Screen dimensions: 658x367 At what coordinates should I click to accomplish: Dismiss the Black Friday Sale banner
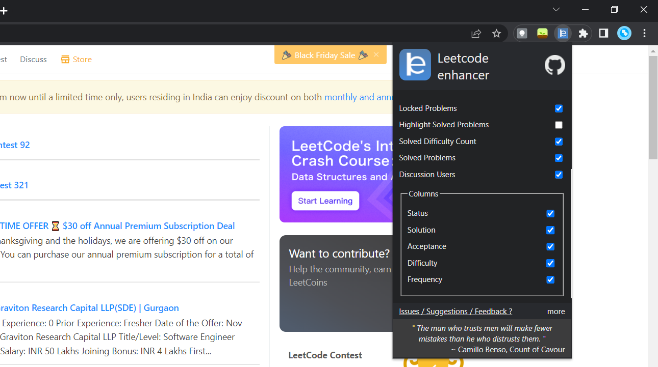(376, 55)
